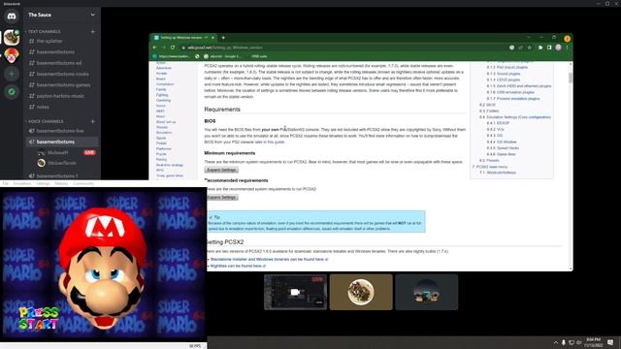The width and height of the screenshot is (621, 349).
Task: Show hidden system tray icons chevron
Action: tap(556, 342)
